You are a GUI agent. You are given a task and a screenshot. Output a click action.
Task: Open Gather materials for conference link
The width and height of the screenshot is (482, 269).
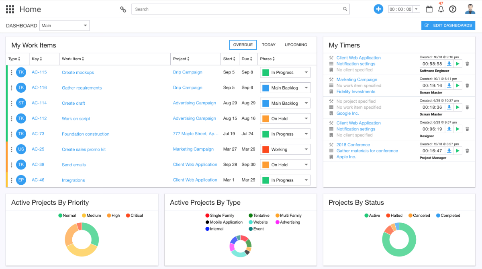click(367, 151)
